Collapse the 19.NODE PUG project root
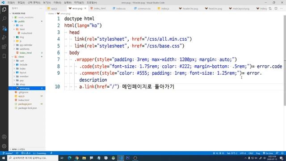The width and height of the screenshot is (286, 161). (x=10, y=13)
